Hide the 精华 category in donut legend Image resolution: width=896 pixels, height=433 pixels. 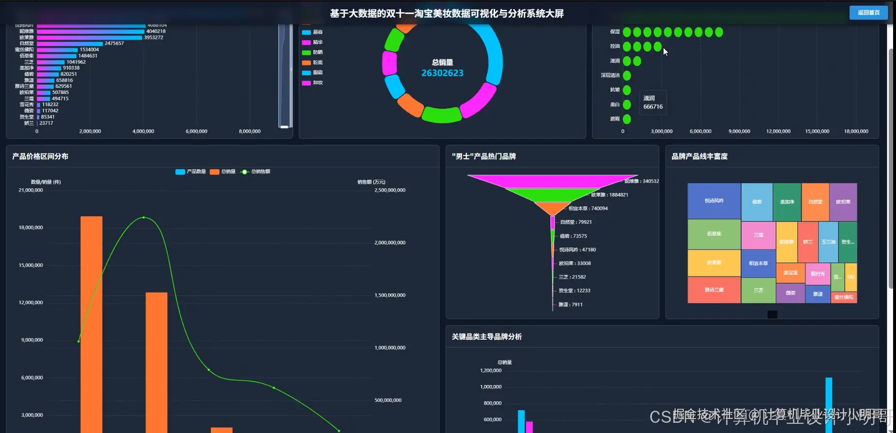click(x=312, y=42)
